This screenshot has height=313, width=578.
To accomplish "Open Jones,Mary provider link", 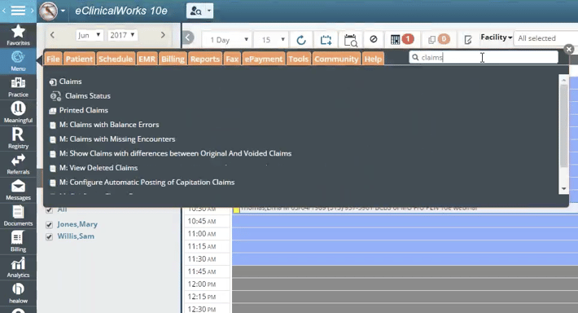I will [x=77, y=224].
